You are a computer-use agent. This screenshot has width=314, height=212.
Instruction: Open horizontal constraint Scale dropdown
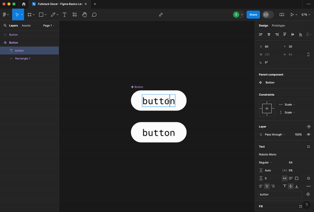289,105
